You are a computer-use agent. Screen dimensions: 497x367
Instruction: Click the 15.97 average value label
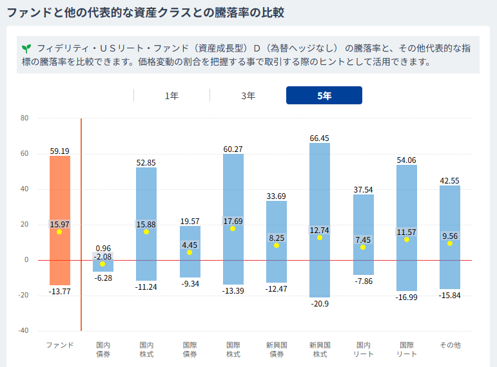click(x=59, y=225)
